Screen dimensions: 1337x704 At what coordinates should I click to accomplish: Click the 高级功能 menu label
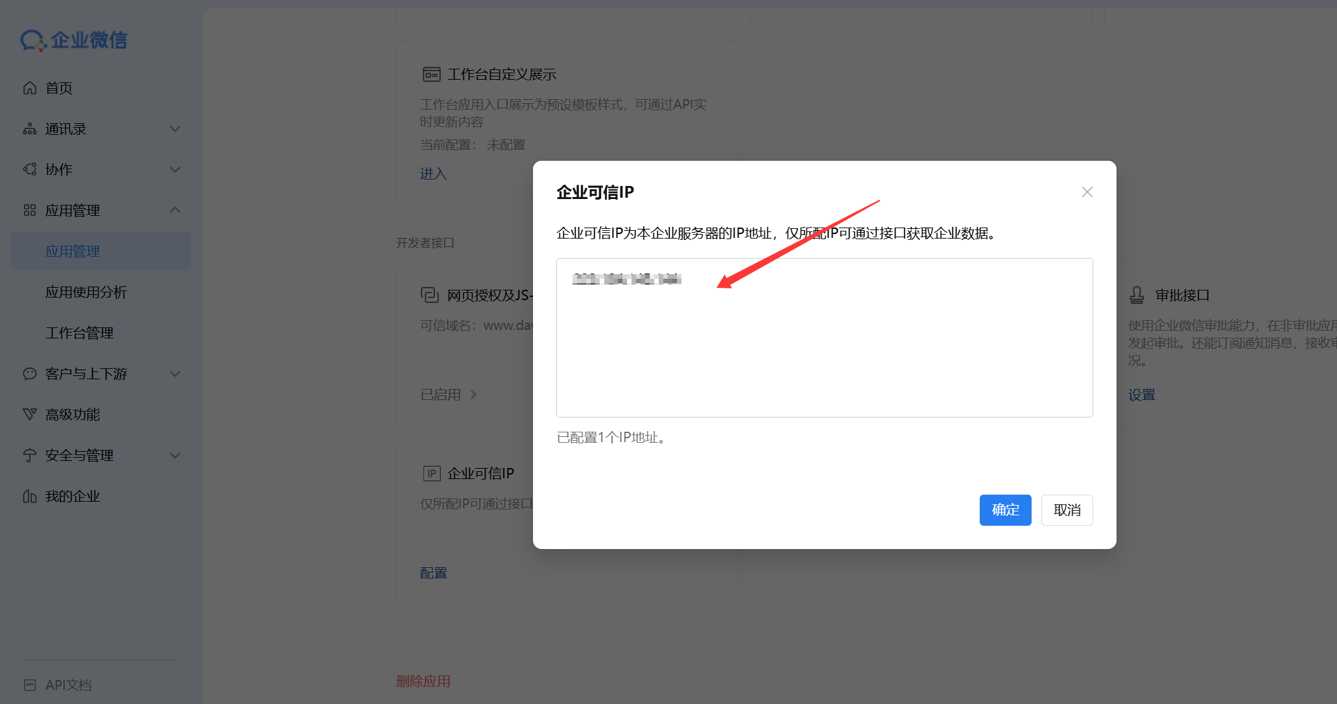coord(73,414)
